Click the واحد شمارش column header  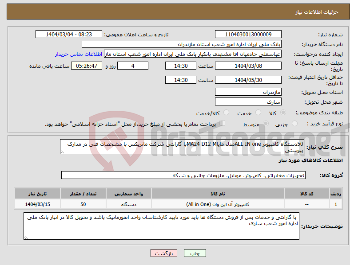point(129,194)
